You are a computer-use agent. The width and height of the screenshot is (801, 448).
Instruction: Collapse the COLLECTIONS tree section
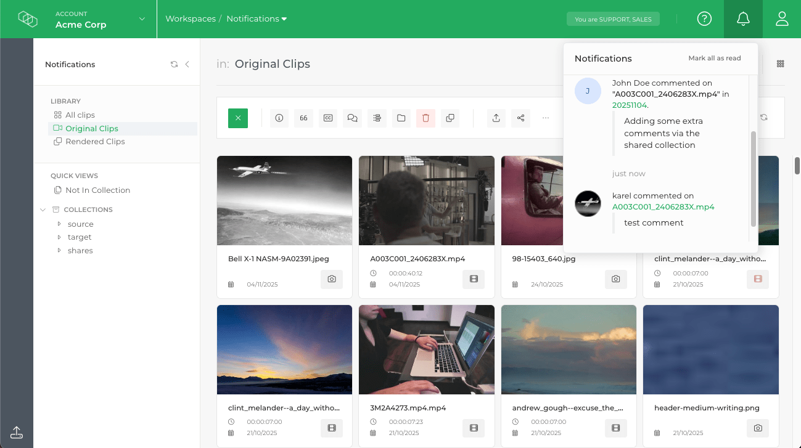(x=43, y=210)
